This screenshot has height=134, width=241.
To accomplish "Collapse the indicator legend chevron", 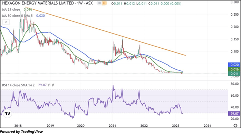I will [6, 22].
